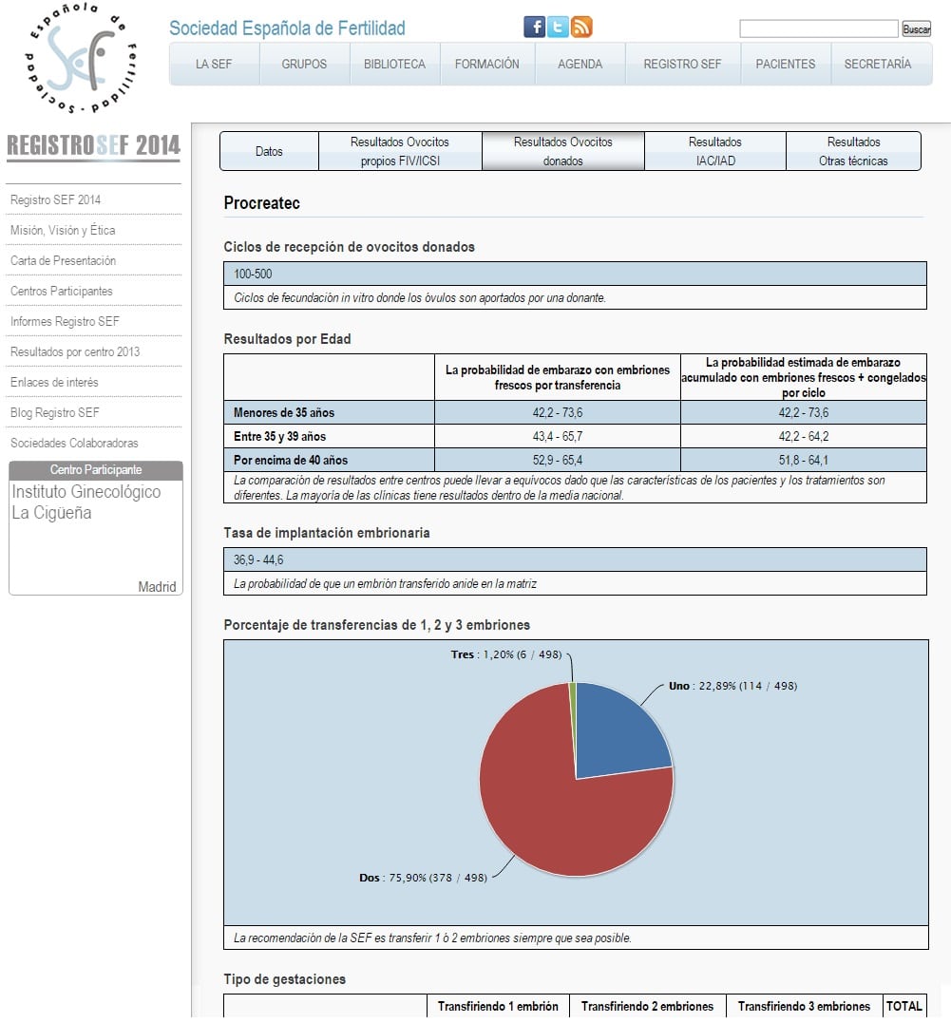Click the Tipo de gestaciones heading
The image size is (951, 1023).
click(285, 978)
